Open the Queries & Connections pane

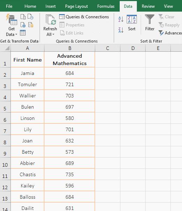[x=84, y=17]
